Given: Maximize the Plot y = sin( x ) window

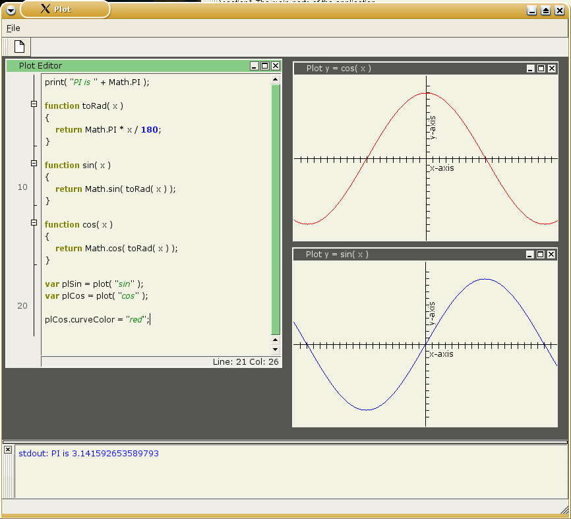Looking at the screenshot, I should pyautogui.click(x=541, y=255).
